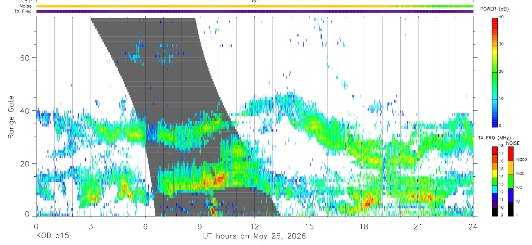The image size is (532, 245).
Task: Click the 16 label on TX FRQ scale
Action: [x=502, y=162]
